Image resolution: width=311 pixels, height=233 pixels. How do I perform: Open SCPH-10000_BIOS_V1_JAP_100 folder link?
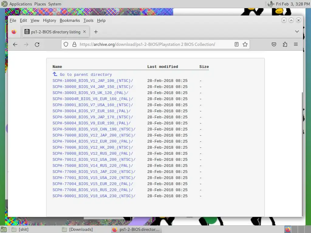pos(93,81)
